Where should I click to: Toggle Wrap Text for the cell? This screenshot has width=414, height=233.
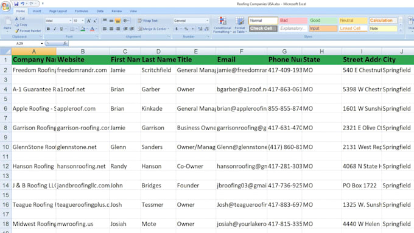point(147,21)
